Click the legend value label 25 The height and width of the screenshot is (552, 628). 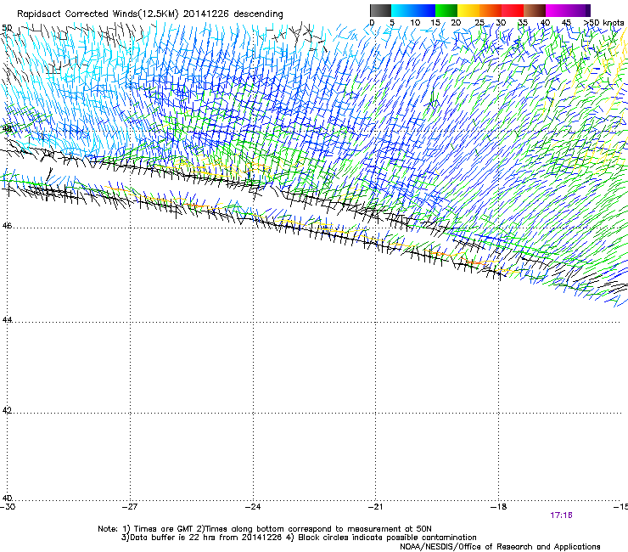point(479,23)
